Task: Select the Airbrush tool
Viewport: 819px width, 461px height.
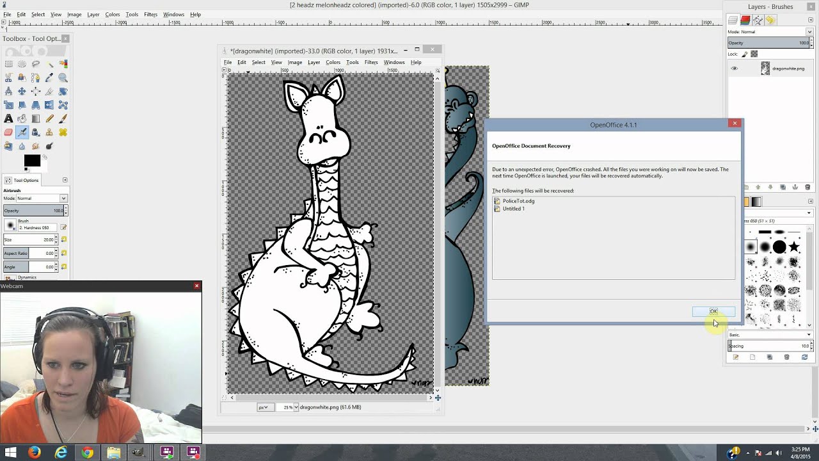Action: point(22,132)
